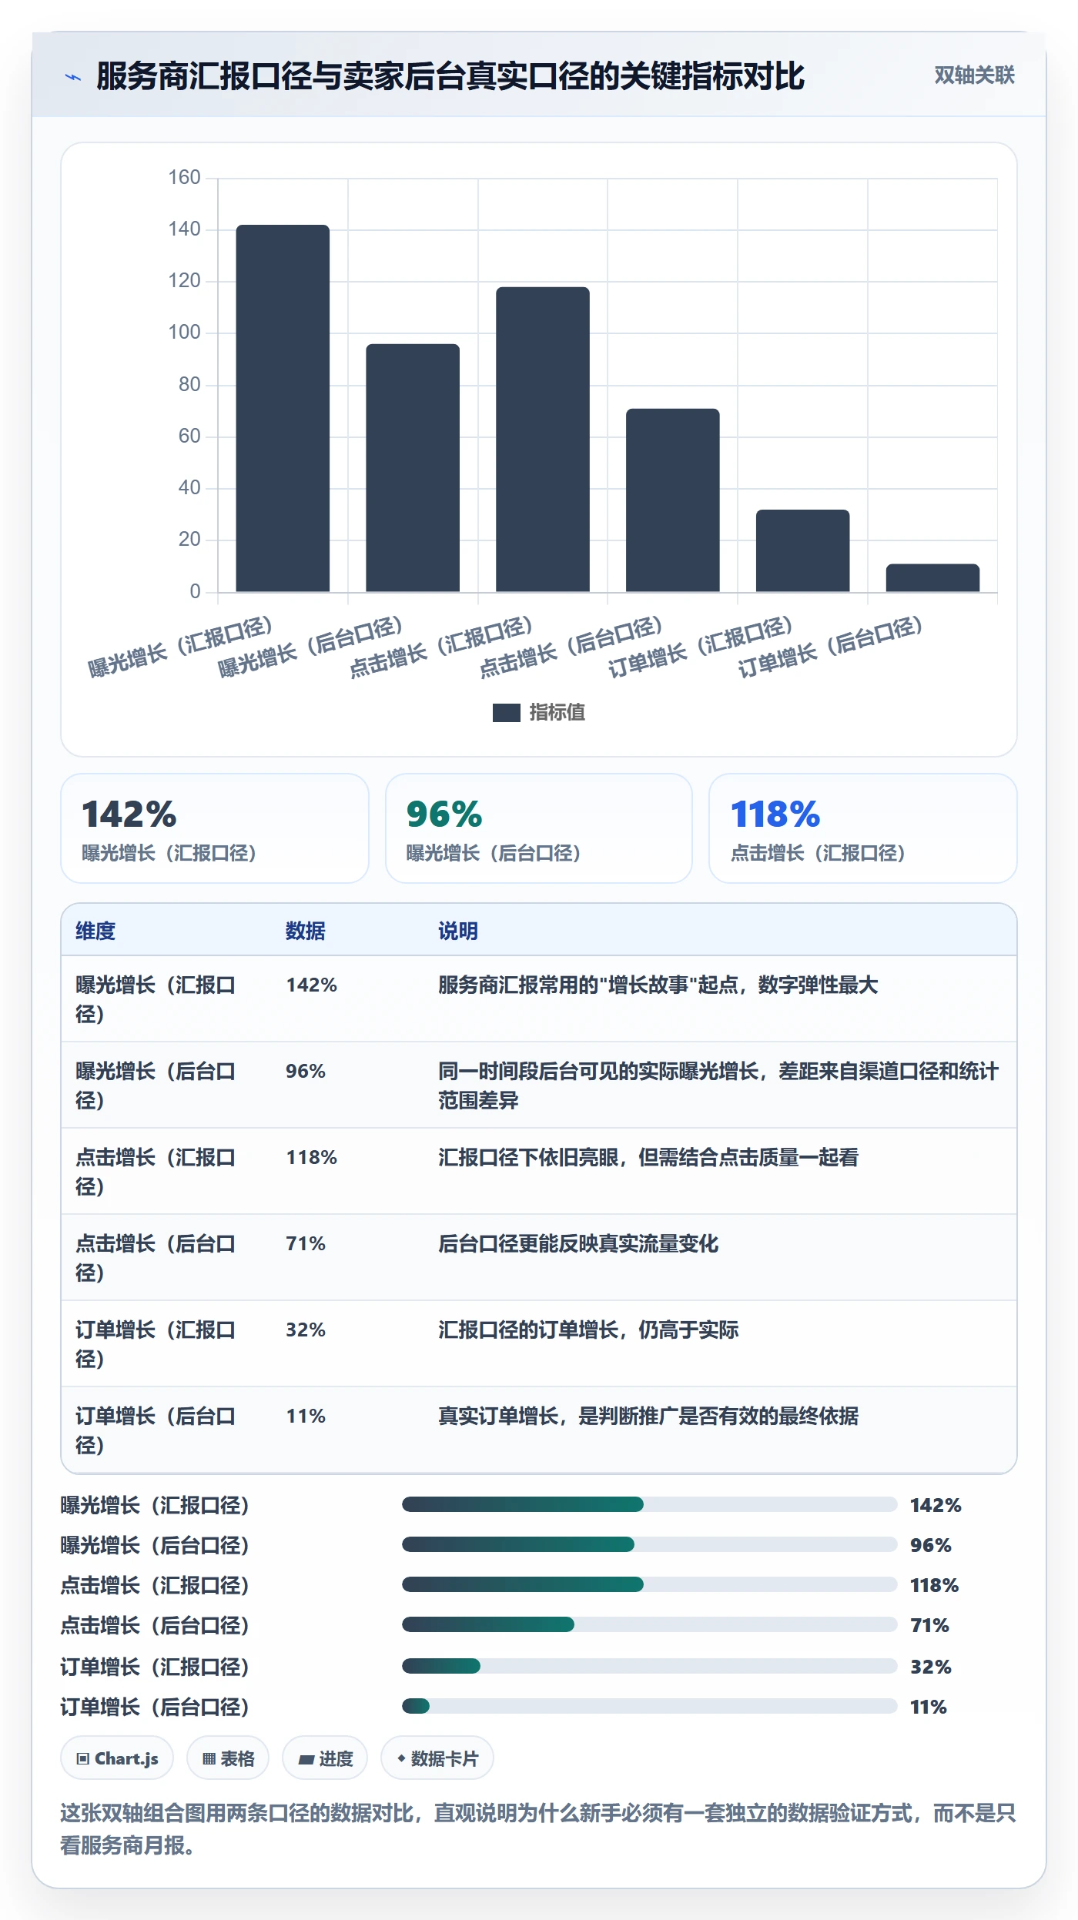Toggle the 指标值 legend color box
Screen dimensions: 1078x1920
pyautogui.click(x=506, y=713)
